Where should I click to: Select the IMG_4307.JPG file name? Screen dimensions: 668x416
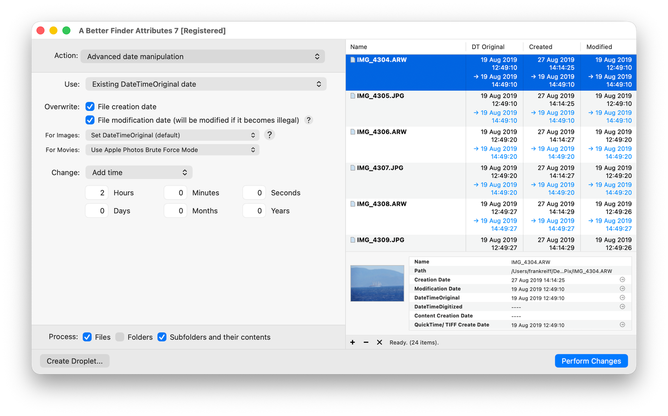click(380, 168)
